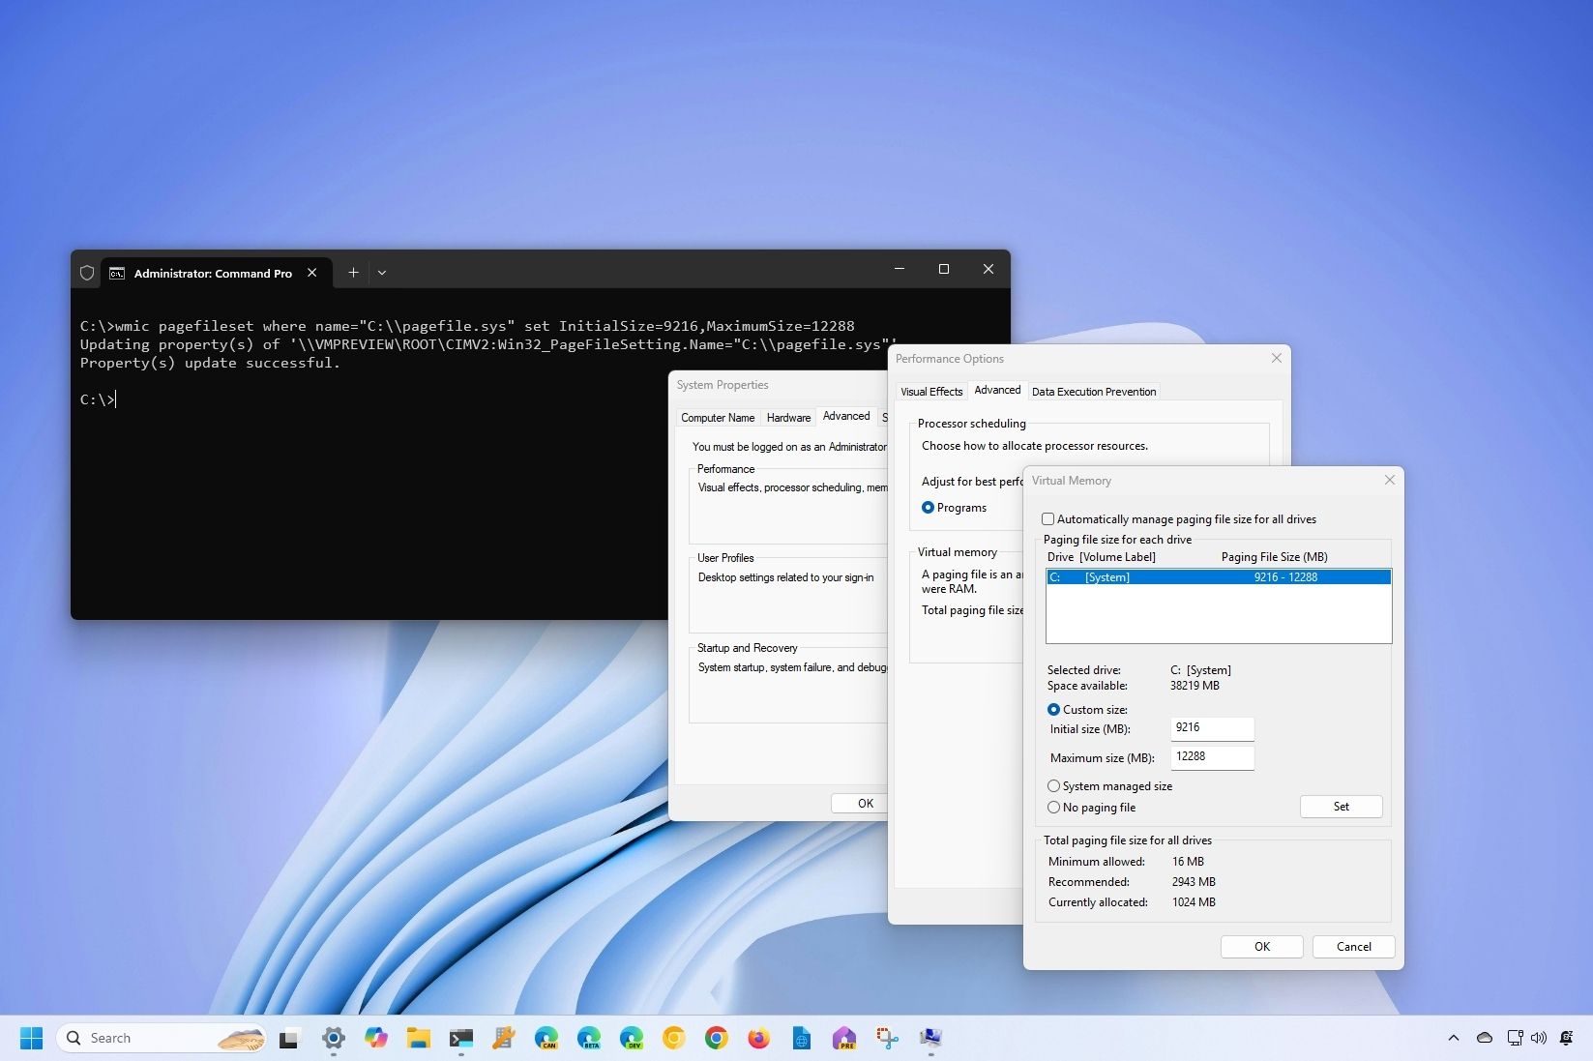Switch to the Data Execution Prevention tab
Viewport: 1593px width, 1061px height.
1094,392
